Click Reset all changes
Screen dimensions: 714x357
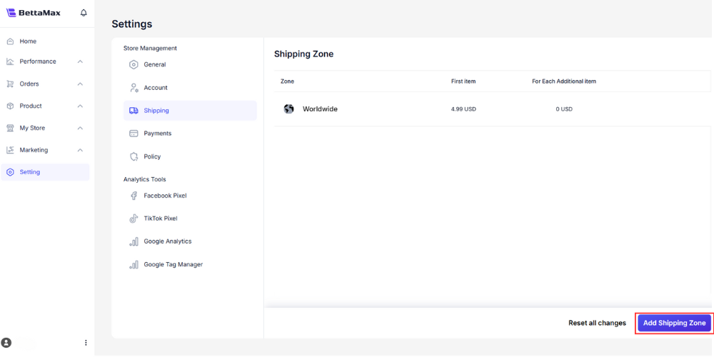click(x=597, y=323)
